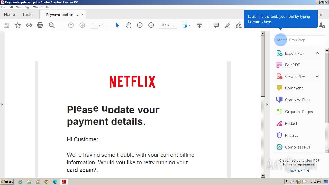Screen dimensions: 329x185
Task: Open the Help menu
Action: coord(49,7)
